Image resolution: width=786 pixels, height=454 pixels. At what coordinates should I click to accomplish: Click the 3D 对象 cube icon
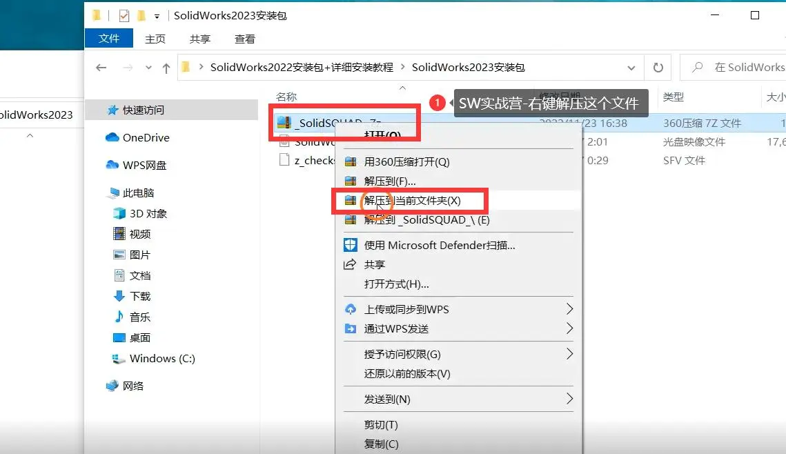coord(119,213)
